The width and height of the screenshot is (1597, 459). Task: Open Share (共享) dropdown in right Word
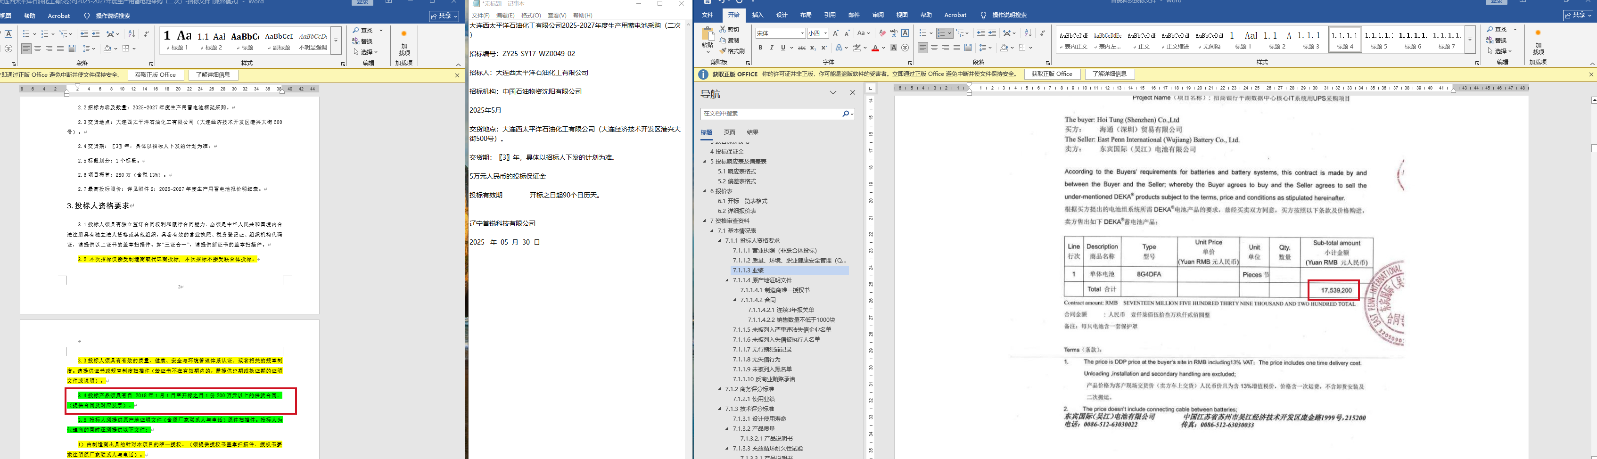(x=1578, y=16)
